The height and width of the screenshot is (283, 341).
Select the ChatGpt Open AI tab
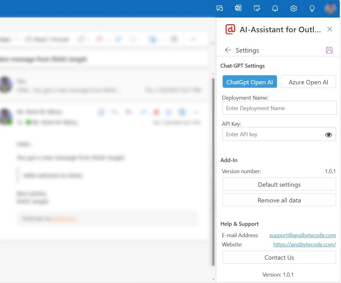click(250, 82)
